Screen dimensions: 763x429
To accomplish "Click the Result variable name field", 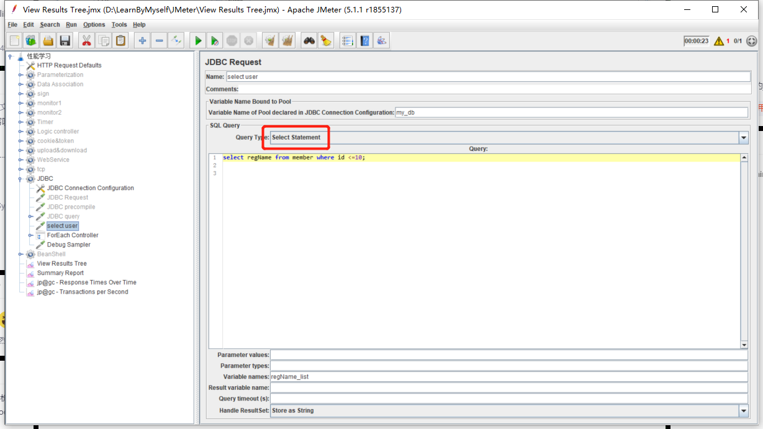I will pos(508,387).
